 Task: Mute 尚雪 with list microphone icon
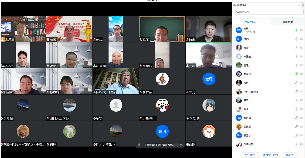(296, 48)
